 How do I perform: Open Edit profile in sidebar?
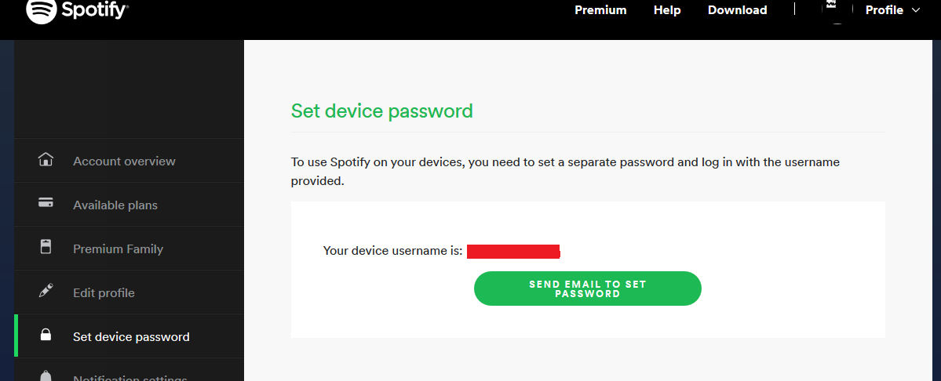point(104,292)
